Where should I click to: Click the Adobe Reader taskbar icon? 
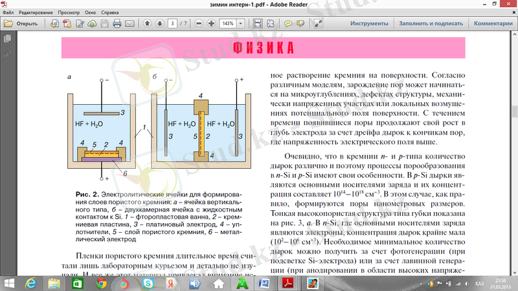(x=287, y=283)
